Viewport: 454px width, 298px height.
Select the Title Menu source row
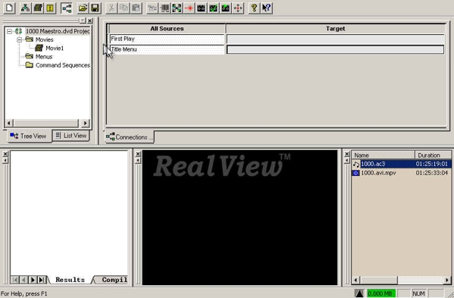point(167,49)
